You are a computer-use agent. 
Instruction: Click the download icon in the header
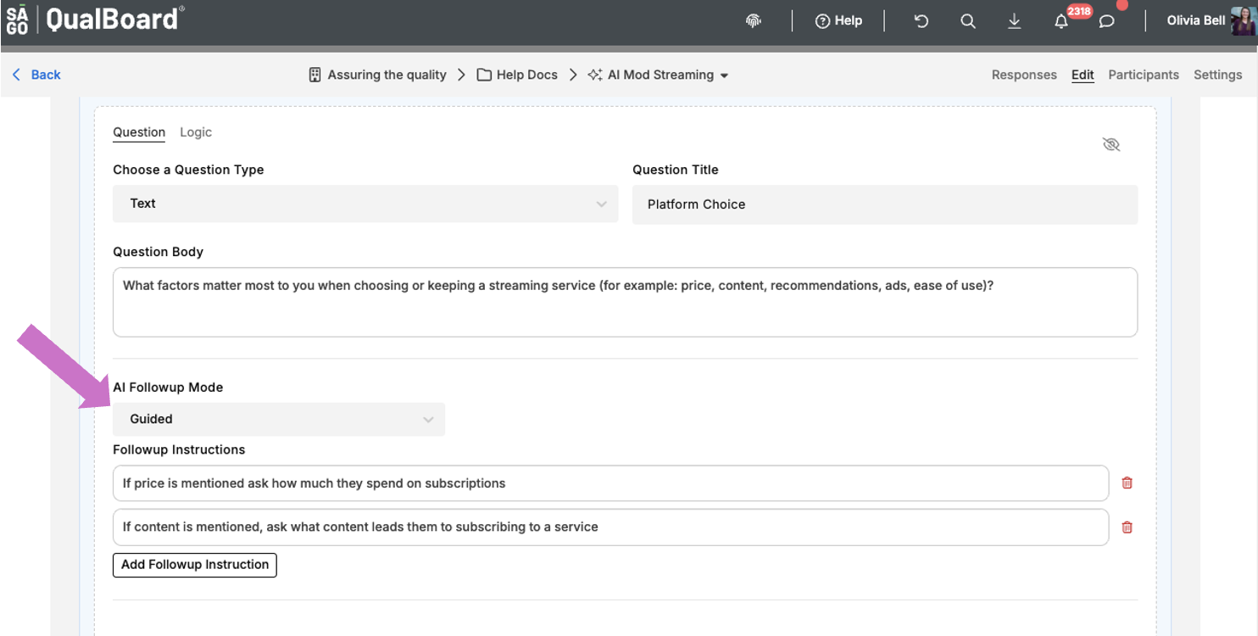click(x=1015, y=20)
